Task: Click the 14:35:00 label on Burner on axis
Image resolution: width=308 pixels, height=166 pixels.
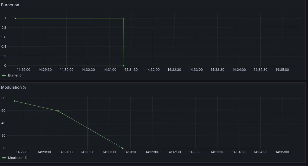Action: (282, 70)
